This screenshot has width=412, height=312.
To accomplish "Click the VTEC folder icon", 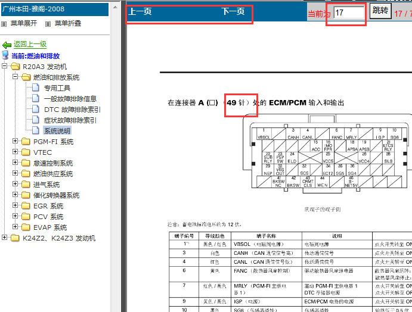I will 26,152.
